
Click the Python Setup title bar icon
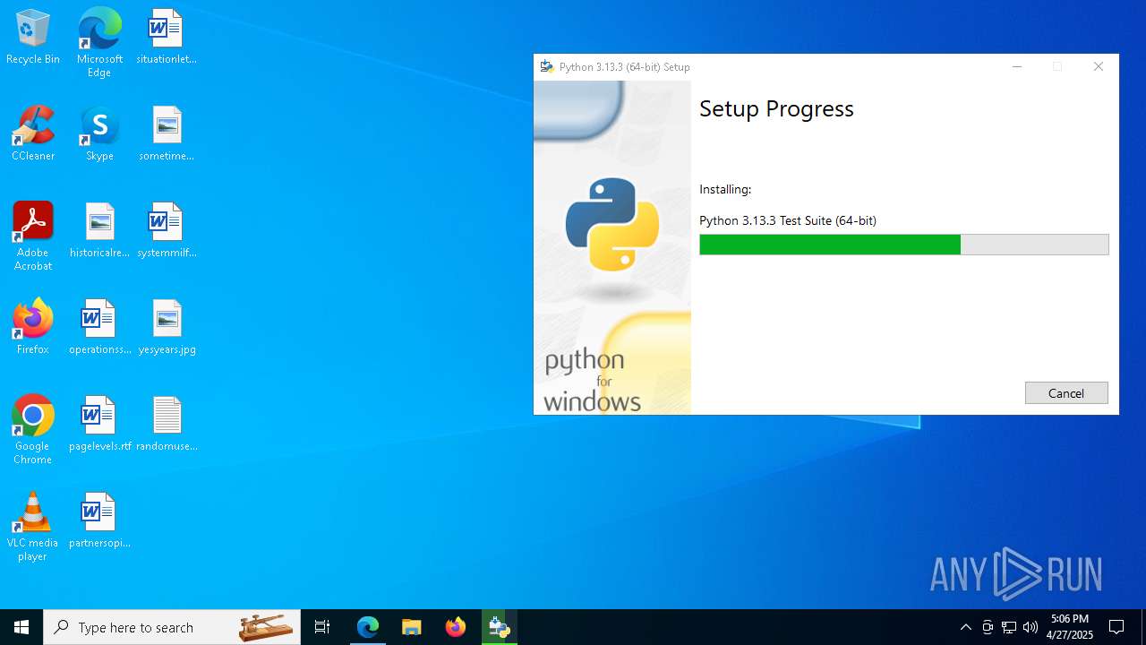click(547, 67)
